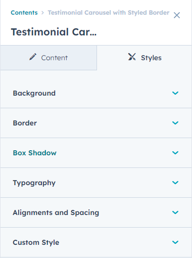Click the breadcrumb separator arrow icon
The image size is (192, 258).
click(42, 13)
